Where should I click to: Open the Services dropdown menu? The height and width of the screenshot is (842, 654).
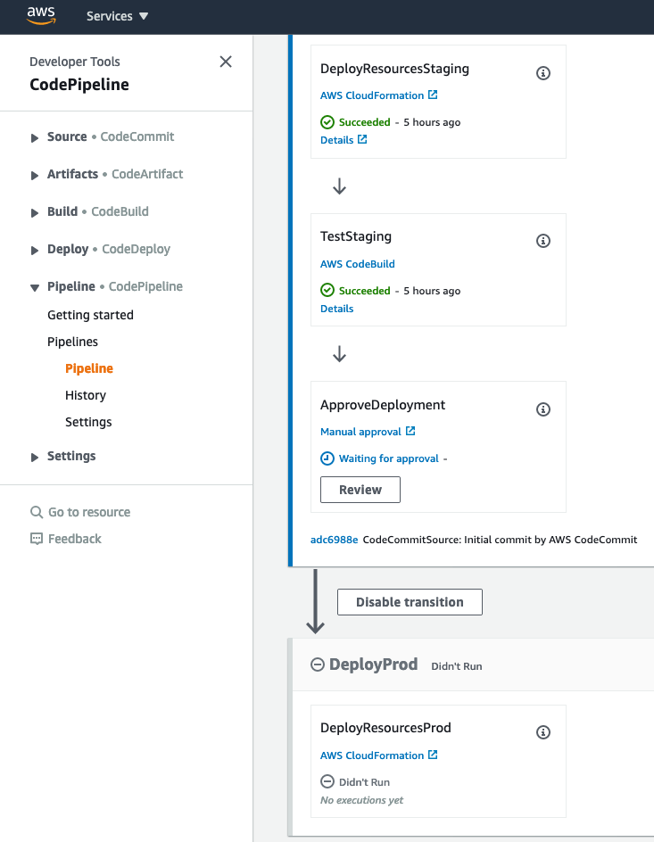[117, 16]
